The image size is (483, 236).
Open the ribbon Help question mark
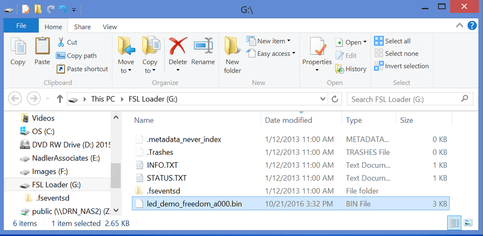(472, 26)
